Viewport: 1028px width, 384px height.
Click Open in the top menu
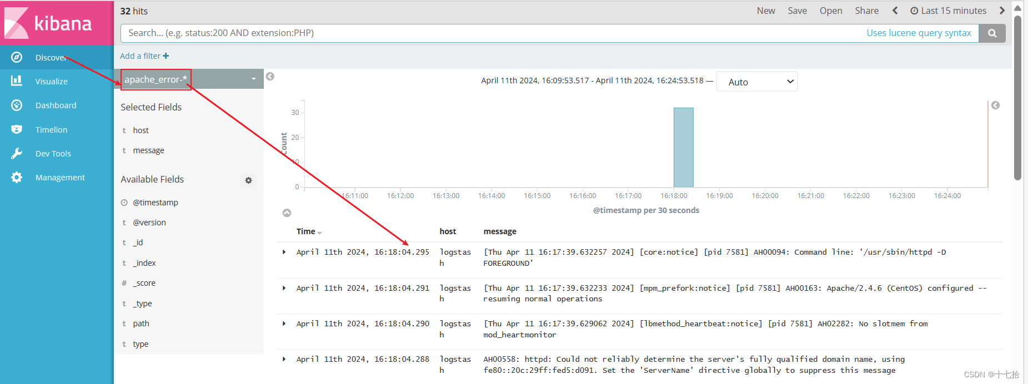pos(831,11)
